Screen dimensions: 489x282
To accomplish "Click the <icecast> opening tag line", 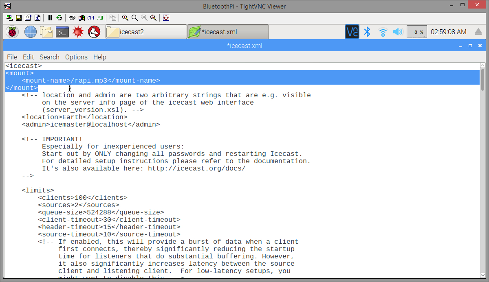I will pos(24,66).
